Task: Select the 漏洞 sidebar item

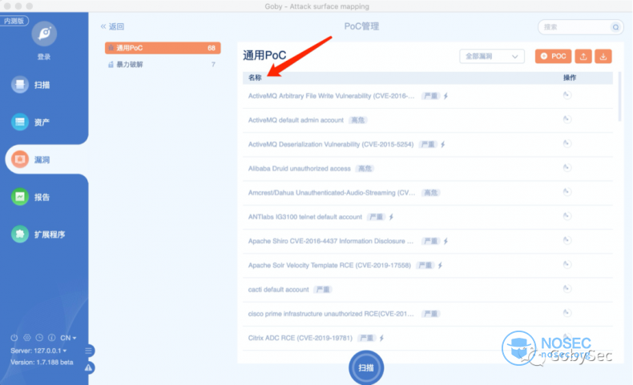Action: (30, 159)
